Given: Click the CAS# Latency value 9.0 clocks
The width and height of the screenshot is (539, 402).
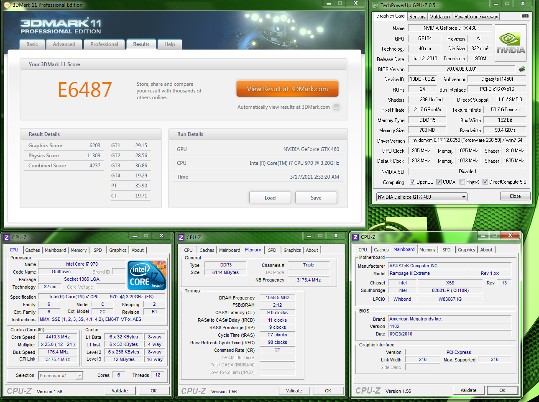Looking at the screenshot, I should pyautogui.click(x=278, y=312).
